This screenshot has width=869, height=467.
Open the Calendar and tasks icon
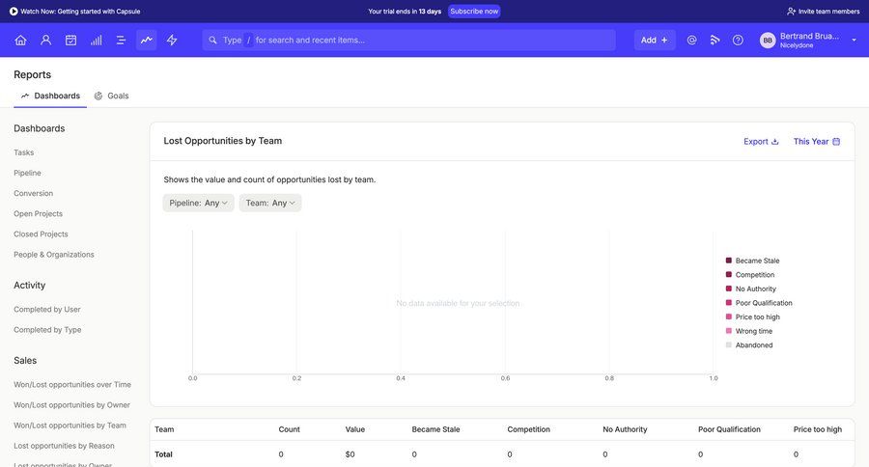click(70, 40)
